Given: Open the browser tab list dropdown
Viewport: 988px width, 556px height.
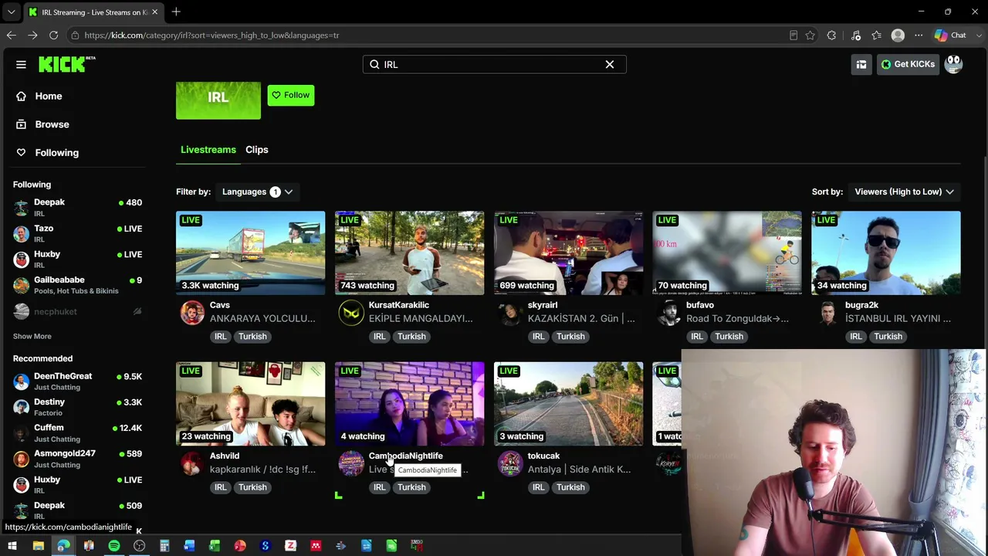Looking at the screenshot, I should [x=11, y=12].
